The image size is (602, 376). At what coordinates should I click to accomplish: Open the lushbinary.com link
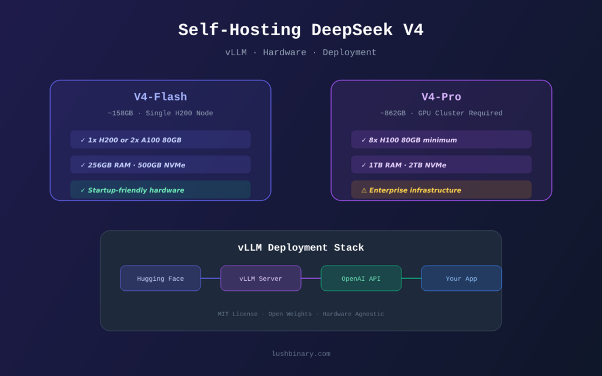click(301, 354)
